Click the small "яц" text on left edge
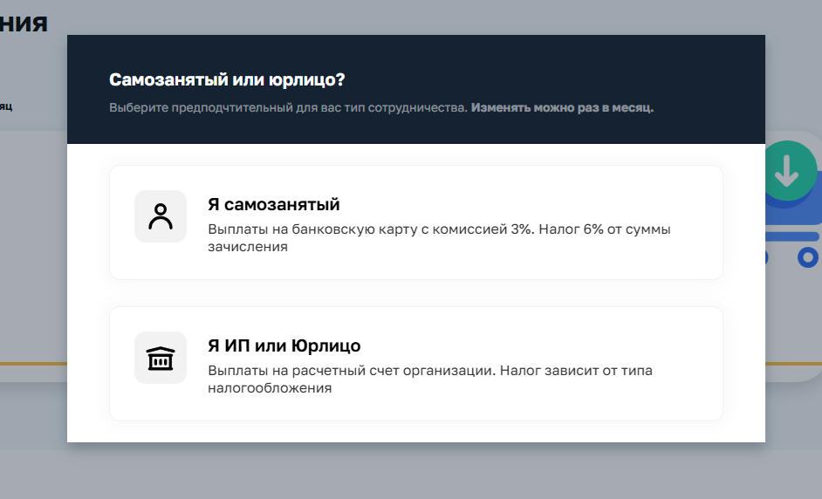 click(x=6, y=106)
